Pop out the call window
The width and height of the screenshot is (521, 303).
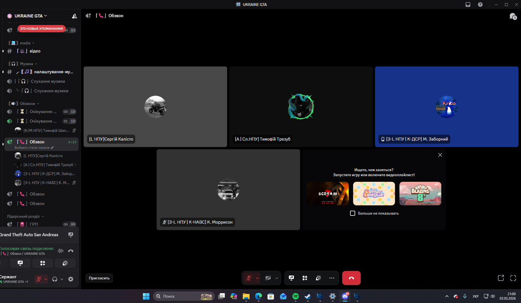coord(501,278)
